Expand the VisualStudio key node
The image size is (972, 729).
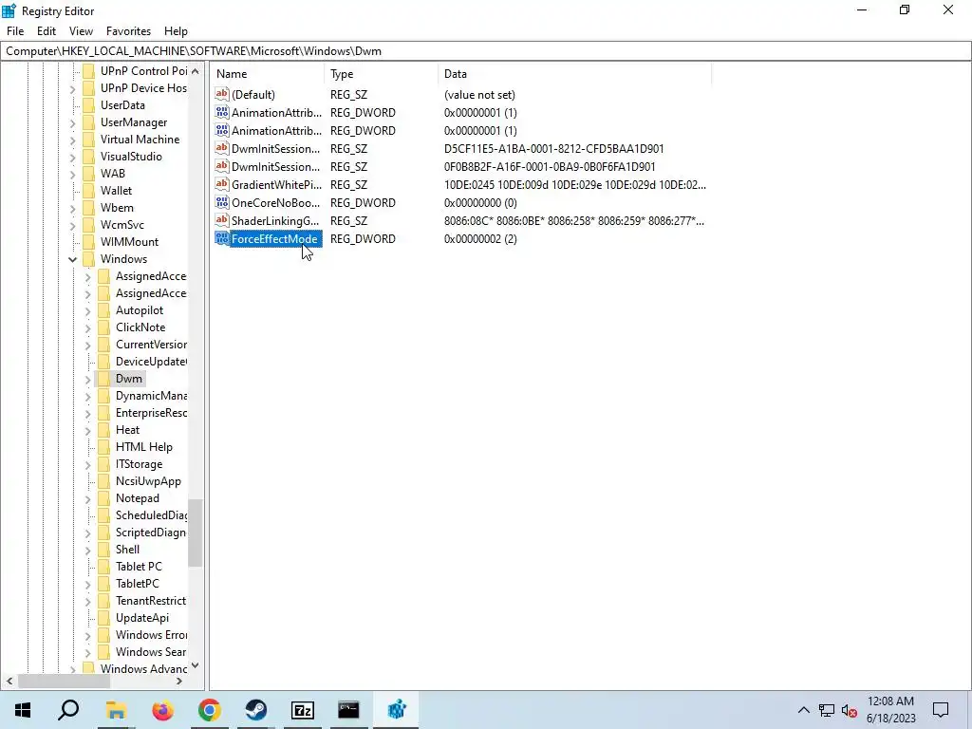click(72, 157)
